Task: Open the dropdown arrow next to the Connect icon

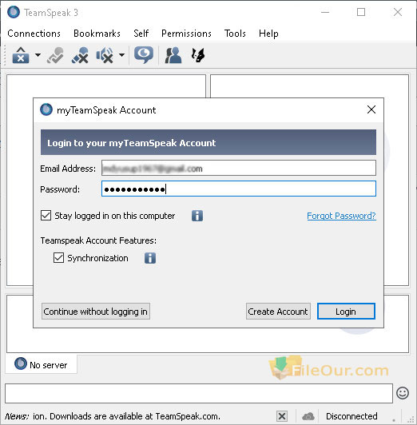Action: coord(38,55)
